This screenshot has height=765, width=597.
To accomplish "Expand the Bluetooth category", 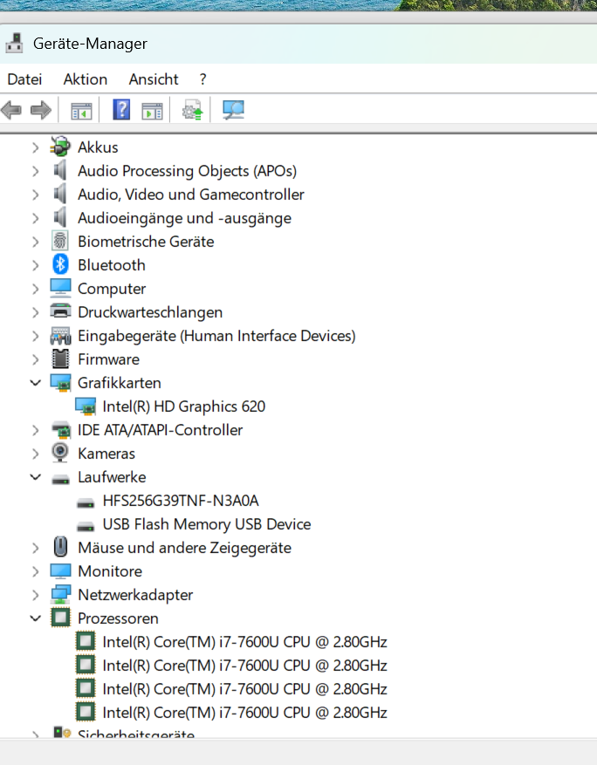I will 35,265.
